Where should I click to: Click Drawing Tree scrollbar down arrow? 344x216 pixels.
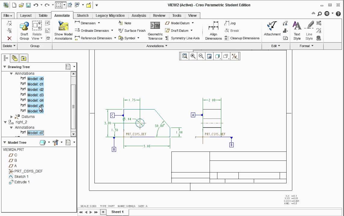click(73, 134)
